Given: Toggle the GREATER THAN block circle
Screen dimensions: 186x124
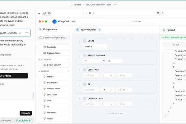Looking at the screenshot, I should pos(85,99).
